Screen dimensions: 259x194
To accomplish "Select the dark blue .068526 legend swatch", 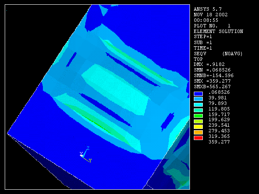I will 198,93.
